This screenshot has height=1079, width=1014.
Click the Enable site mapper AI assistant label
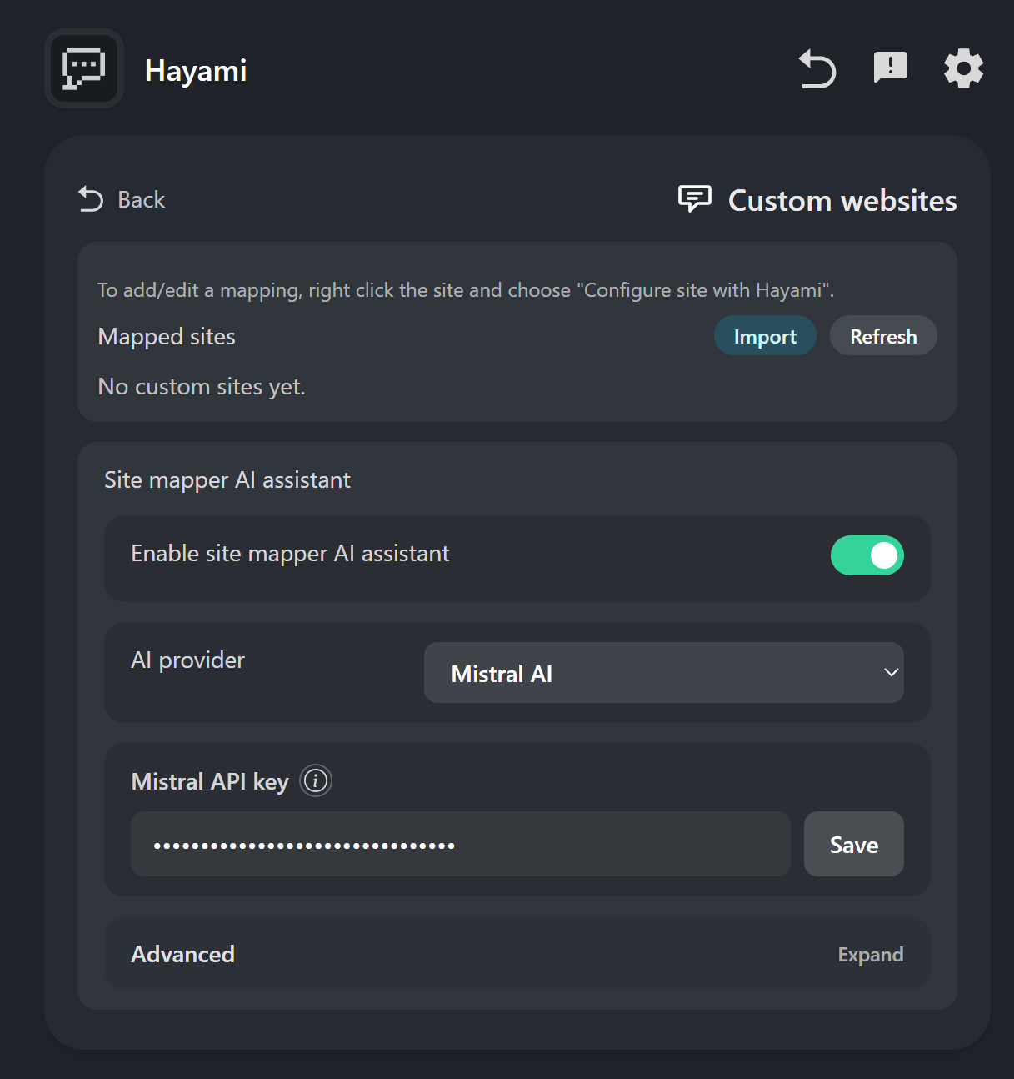click(290, 554)
